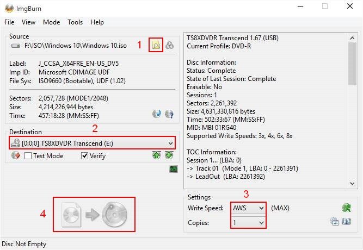Minimize the ImgBurn window

pyautogui.click(x=300, y=6)
